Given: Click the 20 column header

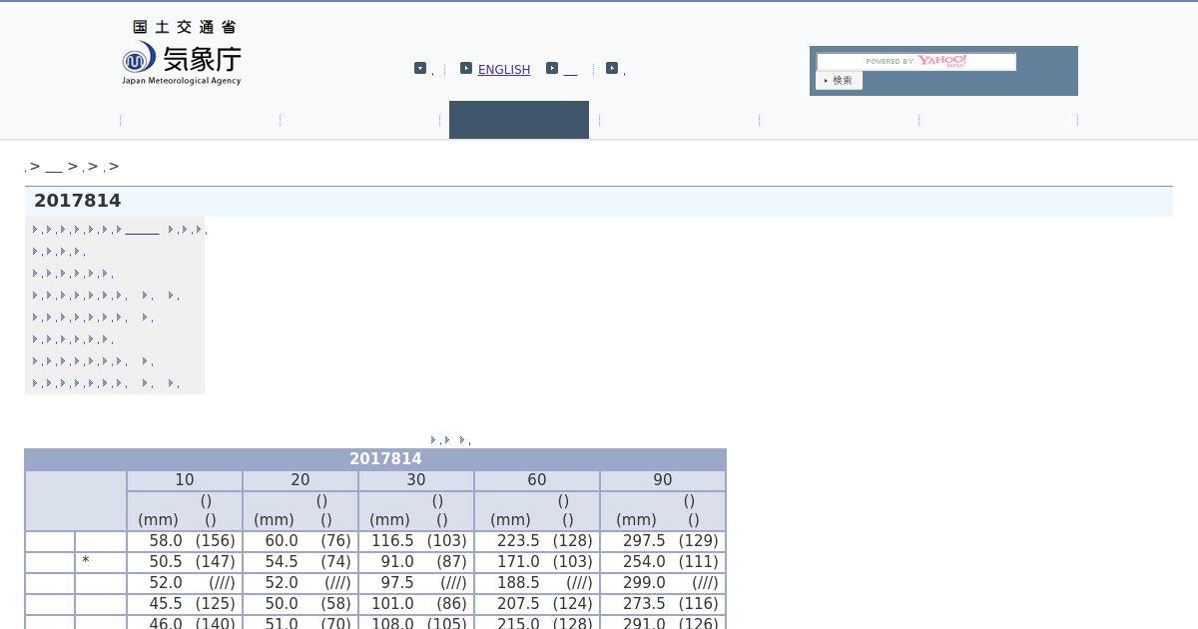Looking at the screenshot, I should [300, 480].
